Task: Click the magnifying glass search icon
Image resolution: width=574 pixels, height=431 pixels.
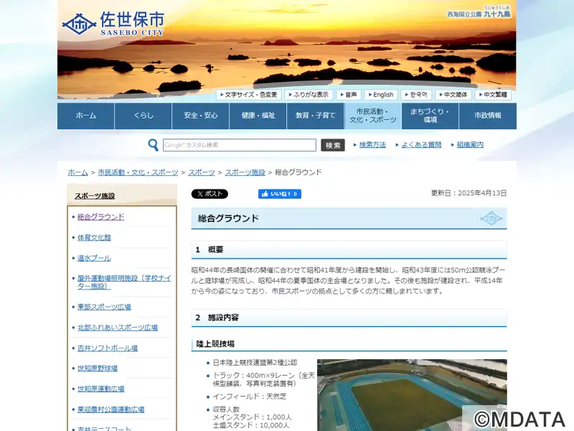Action: (153, 145)
